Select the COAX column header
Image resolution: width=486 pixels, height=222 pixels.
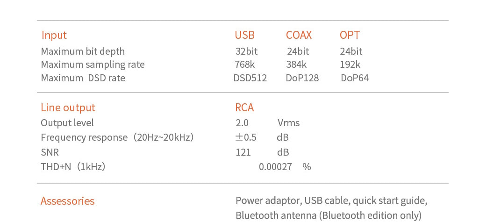299,35
